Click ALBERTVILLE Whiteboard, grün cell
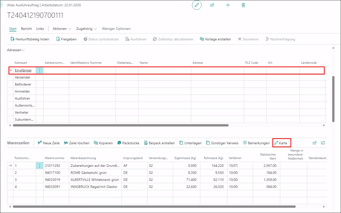Viewport: 341px width, 213px height. 95,180
